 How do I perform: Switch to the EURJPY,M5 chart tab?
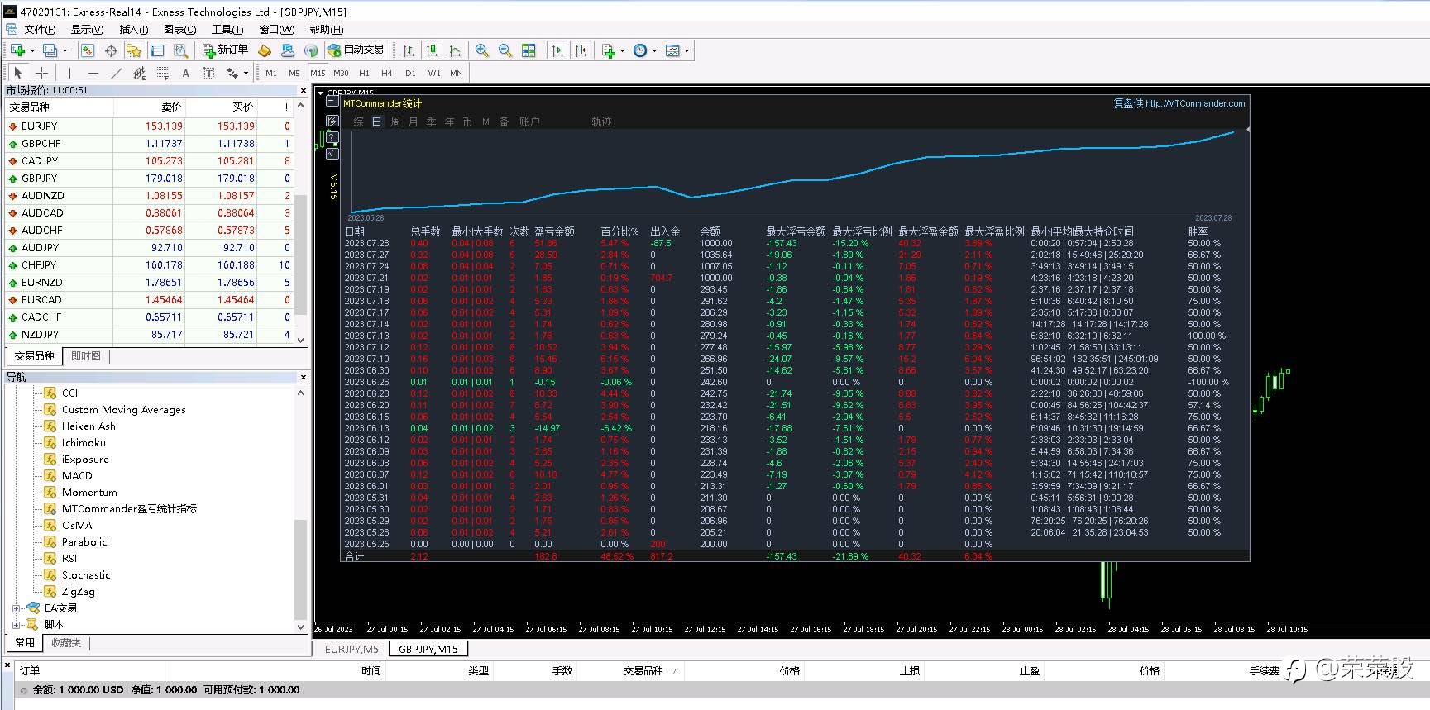coord(352,650)
